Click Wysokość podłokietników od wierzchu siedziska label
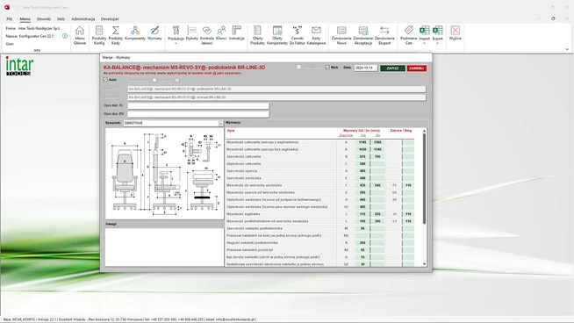The image size is (574, 323). click(x=267, y=221)
